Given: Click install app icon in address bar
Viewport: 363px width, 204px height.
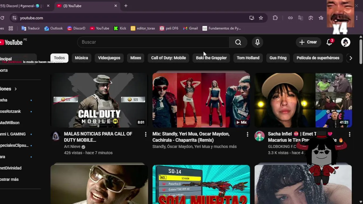Looking at the screenshot, I should 252,18.
